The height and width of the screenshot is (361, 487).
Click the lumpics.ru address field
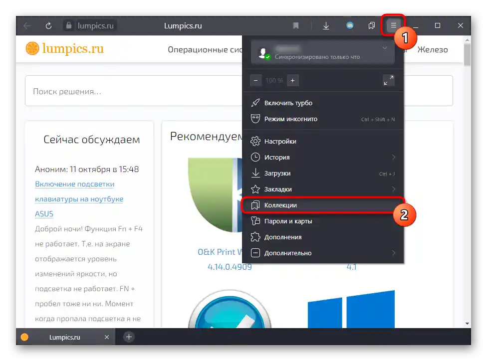(96, 26)
